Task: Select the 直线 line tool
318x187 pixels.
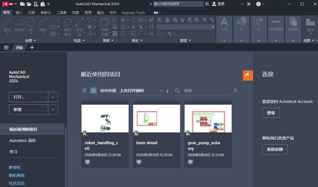Action: point(7,25)
